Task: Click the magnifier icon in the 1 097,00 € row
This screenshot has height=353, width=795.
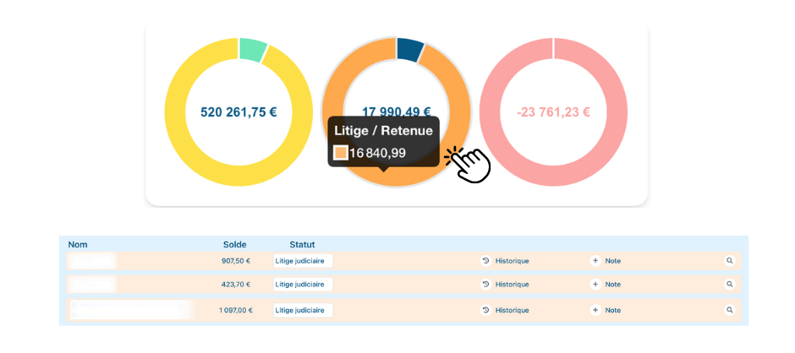Action: coord(729,310)
